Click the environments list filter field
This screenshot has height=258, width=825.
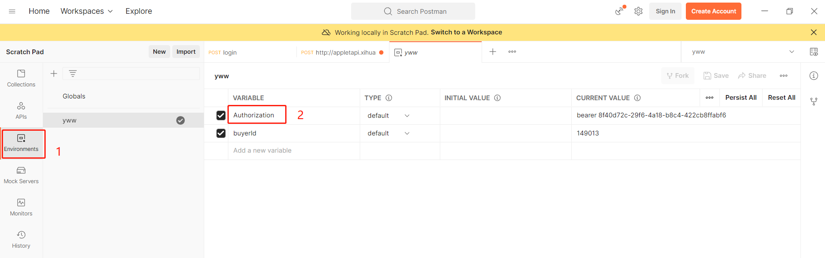[131, 74]
